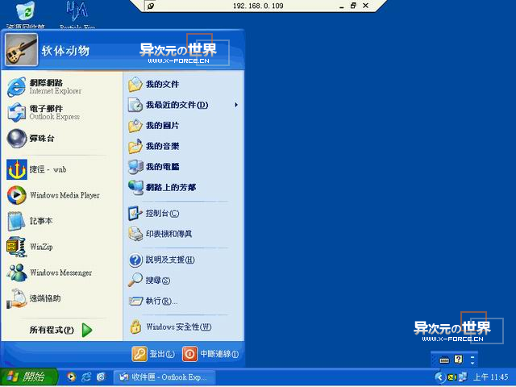Launch Outlook Express e-mail entry
The image size is (516, 387).
point(61,112)
